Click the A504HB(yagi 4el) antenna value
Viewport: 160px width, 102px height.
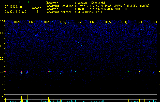click(90, 12)
